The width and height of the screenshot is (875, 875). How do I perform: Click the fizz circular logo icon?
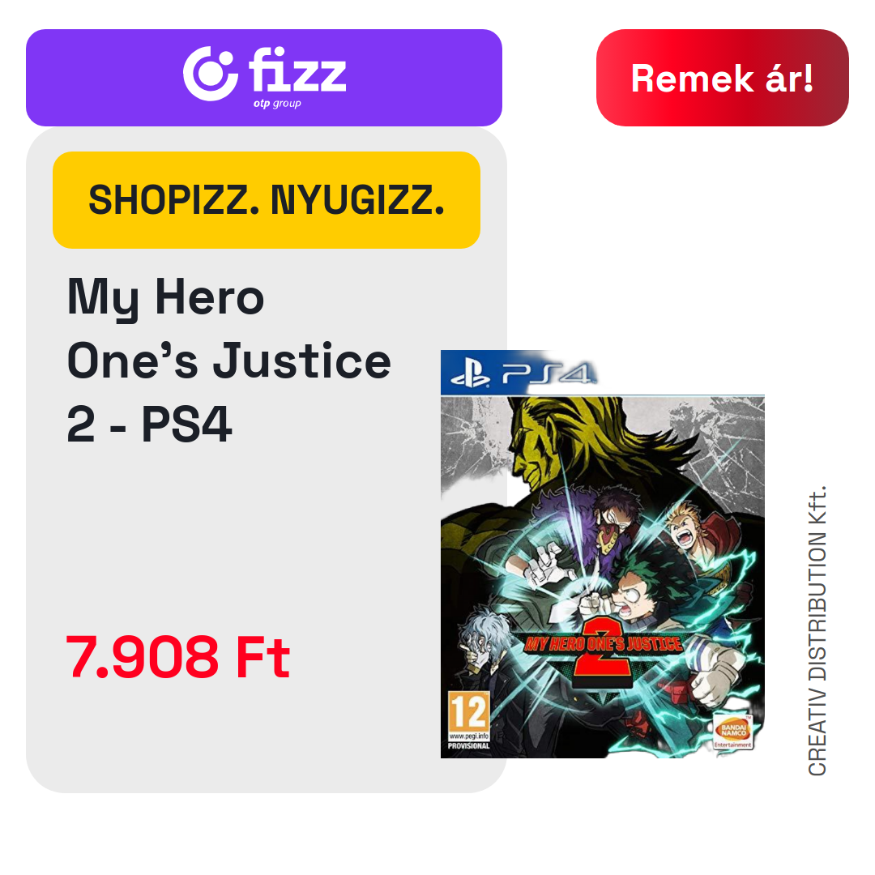pyautogui.click(x=211, y=74)
